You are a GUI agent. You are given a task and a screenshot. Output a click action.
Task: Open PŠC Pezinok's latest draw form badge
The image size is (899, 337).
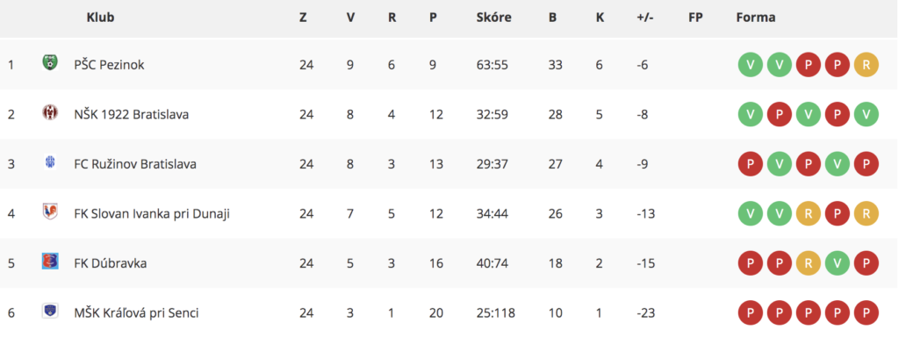[866, 65]
